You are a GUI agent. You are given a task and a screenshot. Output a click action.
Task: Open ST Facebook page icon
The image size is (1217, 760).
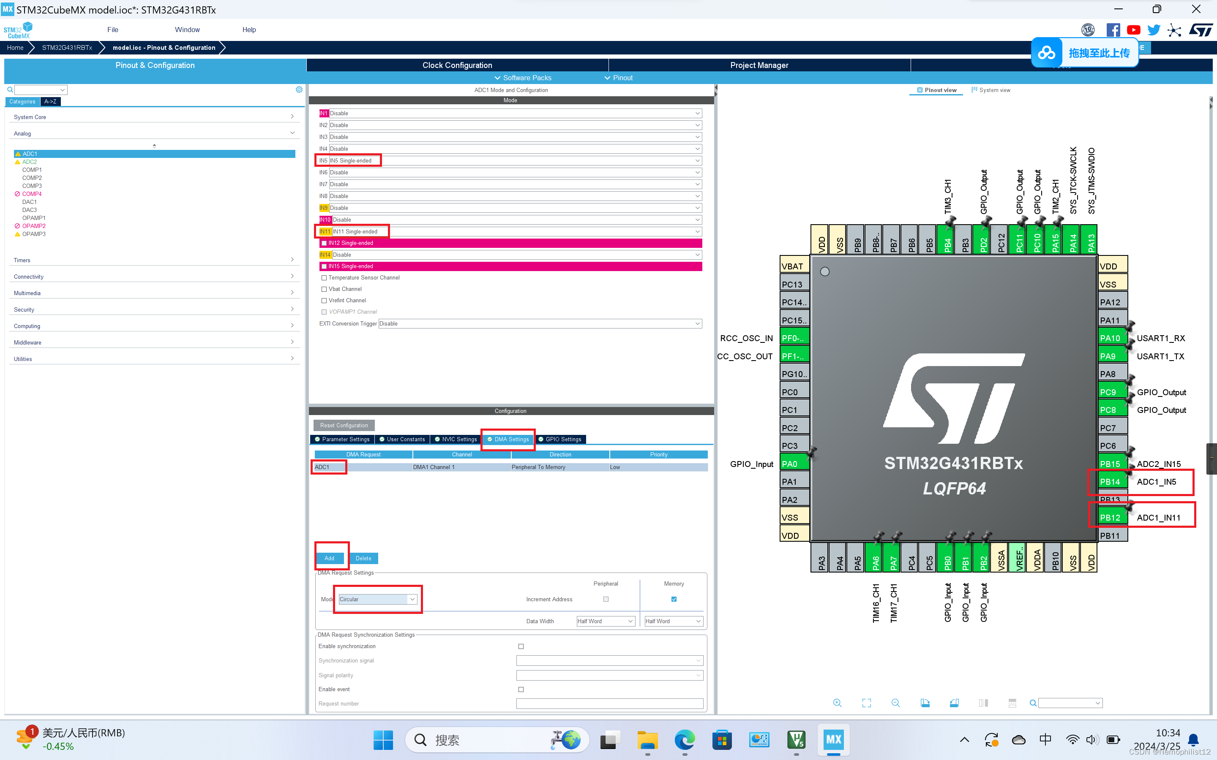[x=1113, y=30]
